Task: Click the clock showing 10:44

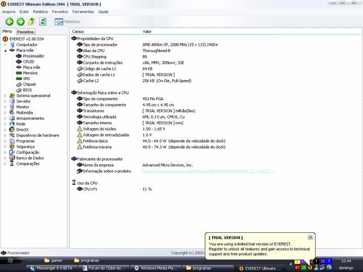Action: (x=346, y=261)
